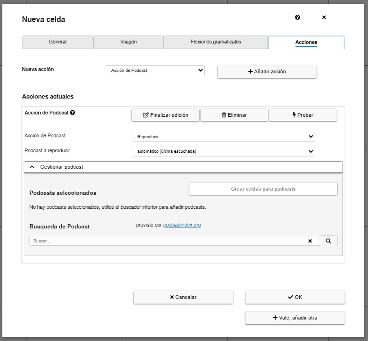Click Crear celdas para podcasts button
Viewport: 368px width, 341px height.
click(x=263, y=189)
